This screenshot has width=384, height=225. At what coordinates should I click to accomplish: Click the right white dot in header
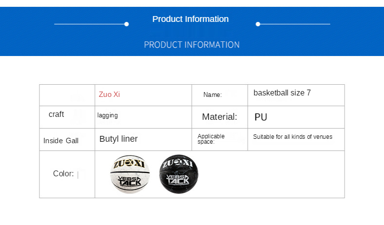258,24
